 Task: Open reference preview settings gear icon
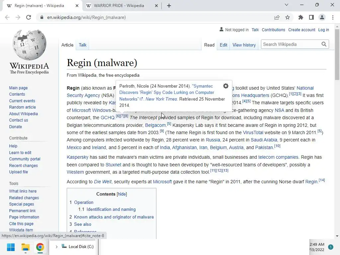(226, 86)
